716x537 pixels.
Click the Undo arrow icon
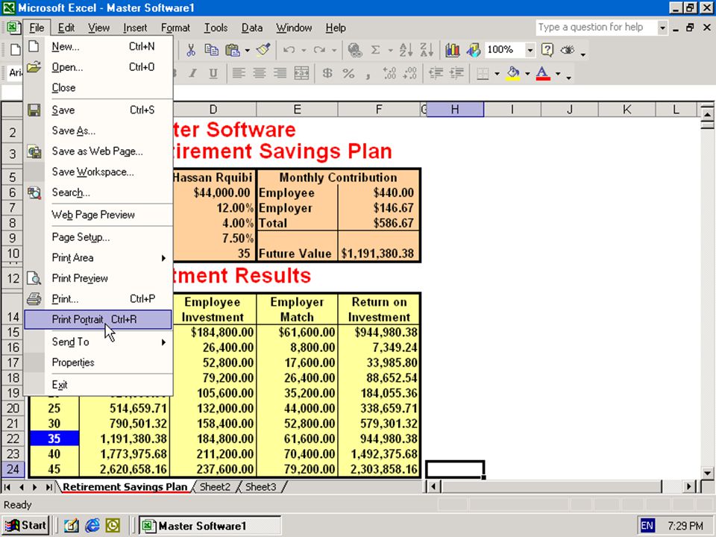289,50
